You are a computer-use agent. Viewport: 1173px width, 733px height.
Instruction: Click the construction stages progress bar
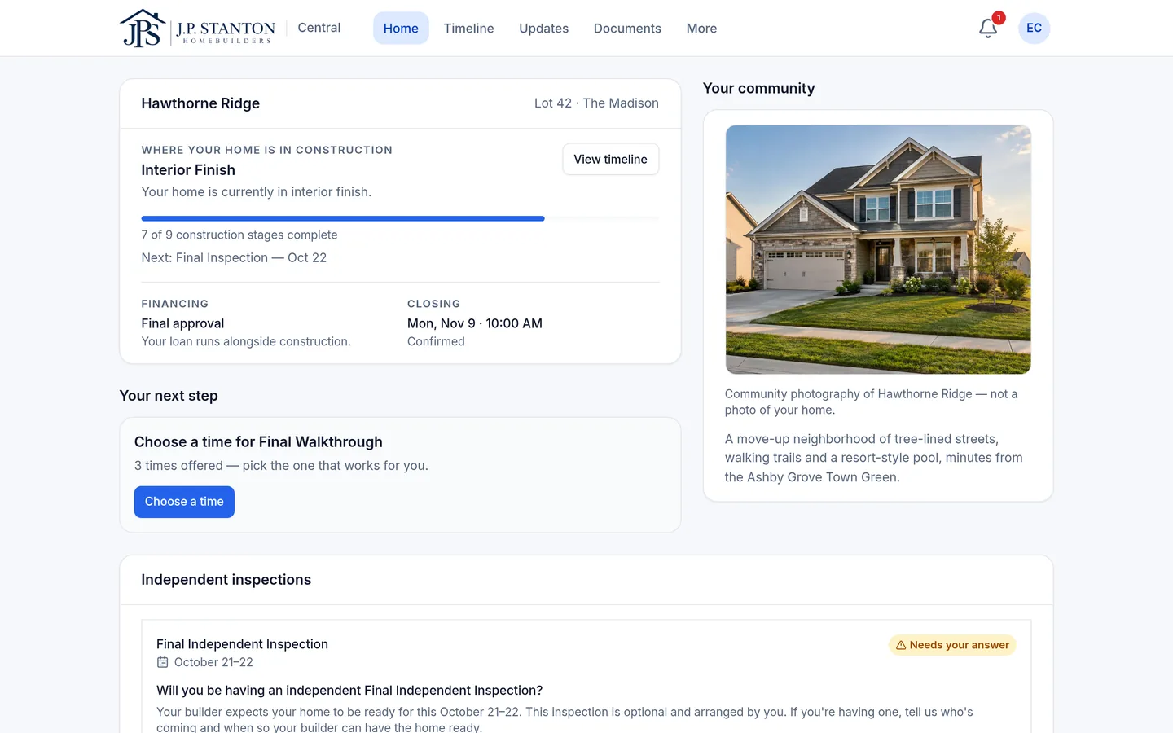tap(400, 218)
